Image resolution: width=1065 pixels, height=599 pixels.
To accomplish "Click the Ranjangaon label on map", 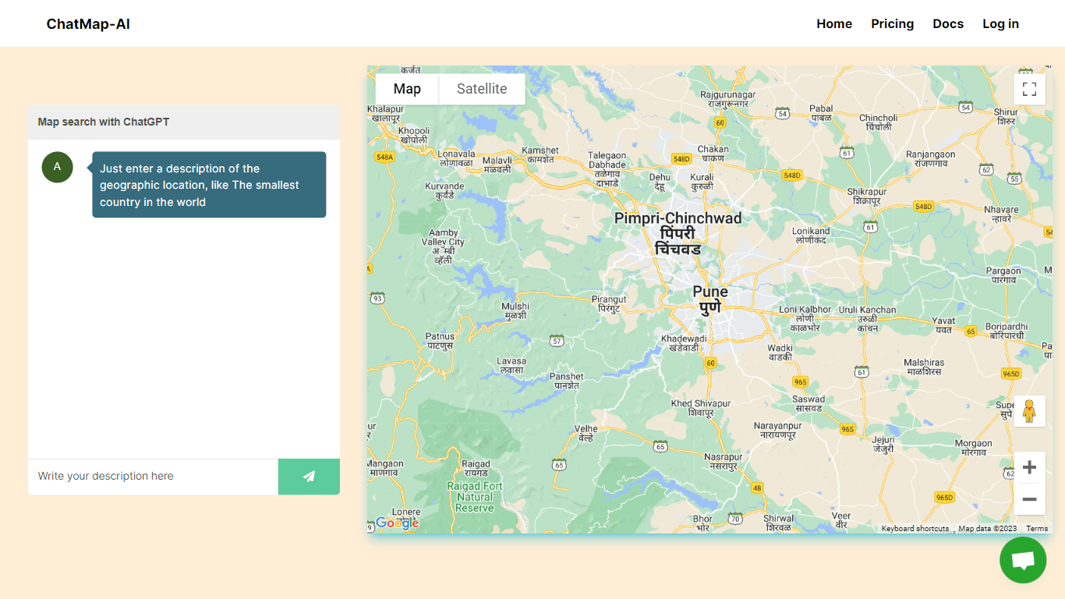I will click(x=930, y=159).
